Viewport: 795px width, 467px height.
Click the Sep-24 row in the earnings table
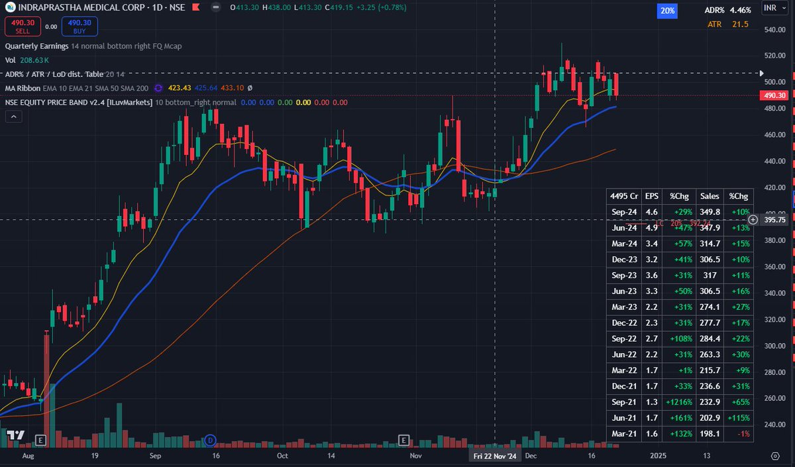tap(680, 212)
